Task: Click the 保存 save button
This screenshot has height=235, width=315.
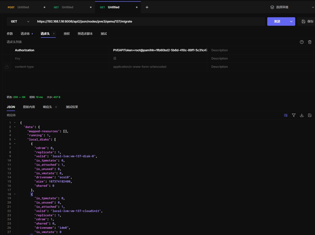Action: (x=307, y=21)
